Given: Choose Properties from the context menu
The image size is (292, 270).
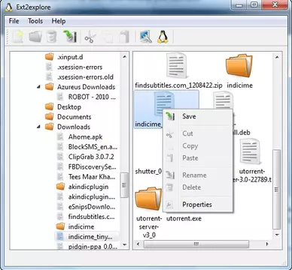Looking at the screenshot, I should click(198, 205).
